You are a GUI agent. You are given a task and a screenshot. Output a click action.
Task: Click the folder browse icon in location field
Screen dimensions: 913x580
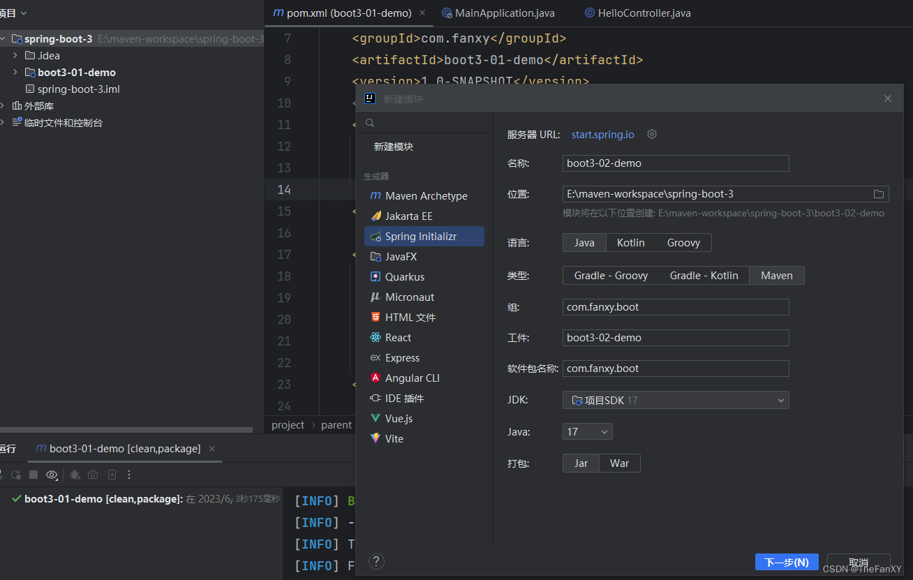[x=879, y=194]
